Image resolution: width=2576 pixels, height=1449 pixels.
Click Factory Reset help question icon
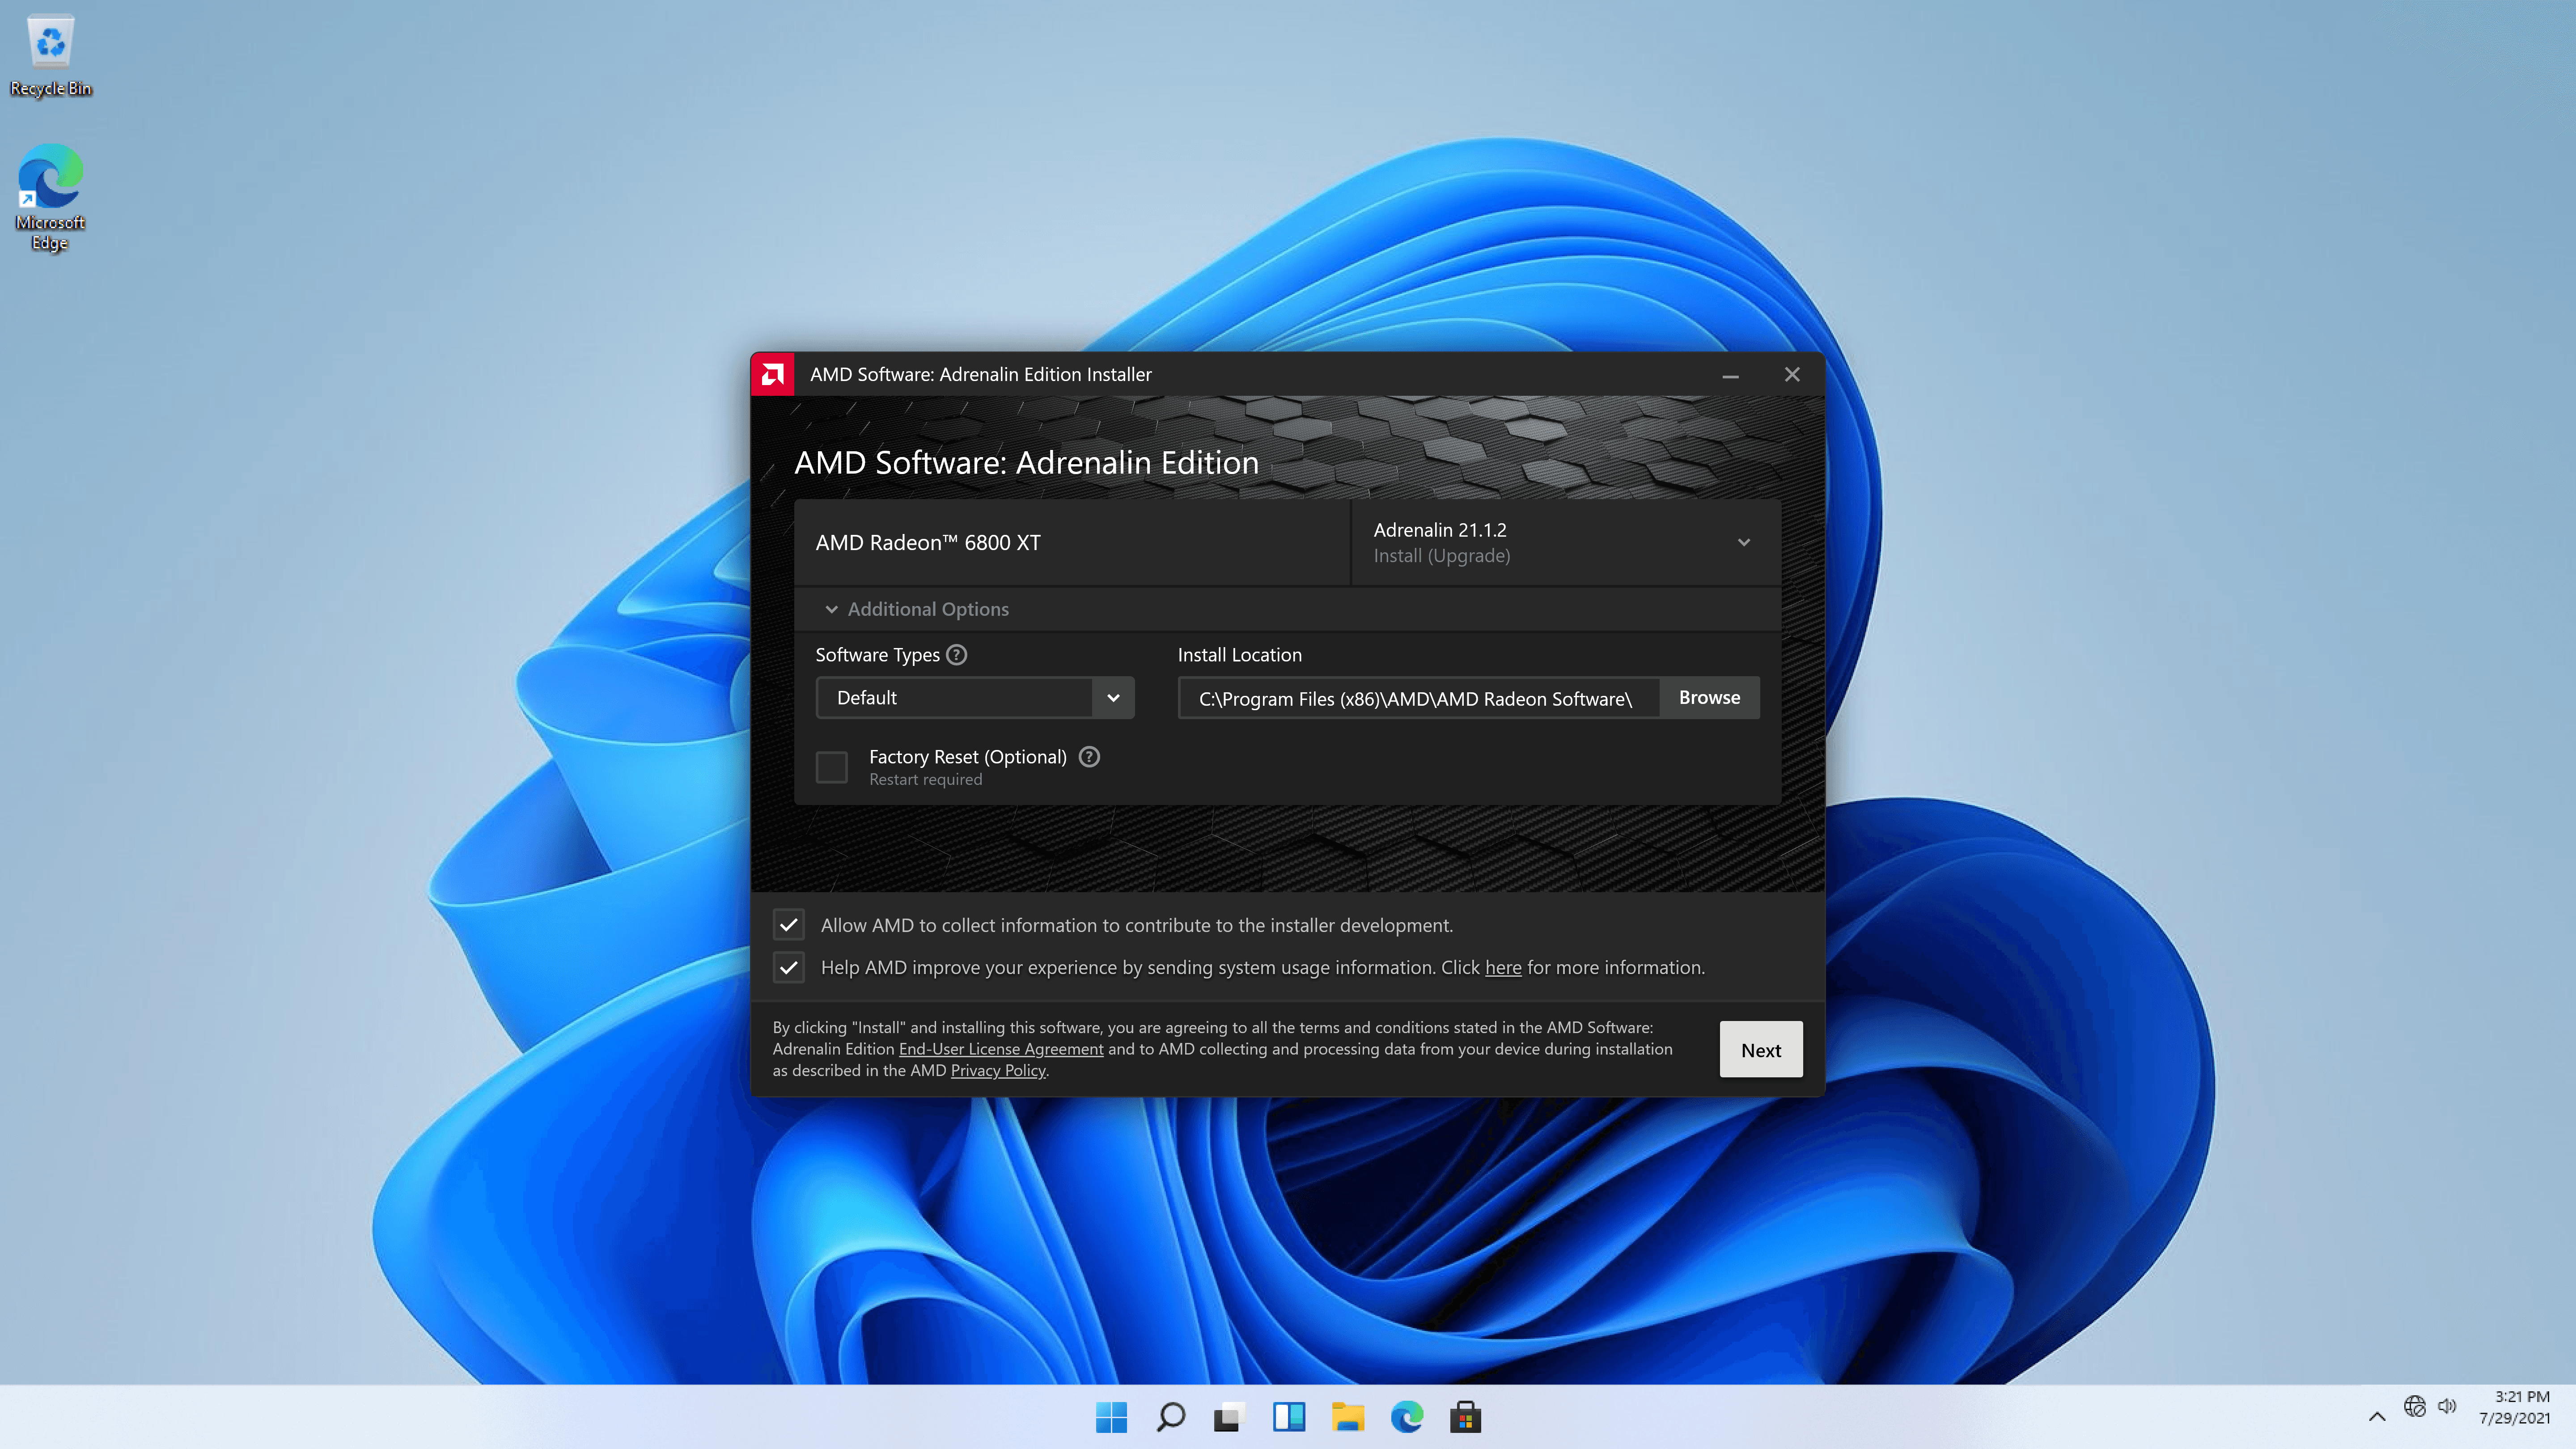1089,757
